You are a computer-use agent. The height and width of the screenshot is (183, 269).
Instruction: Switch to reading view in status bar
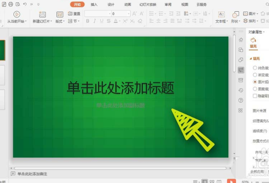tap(219, 182)
